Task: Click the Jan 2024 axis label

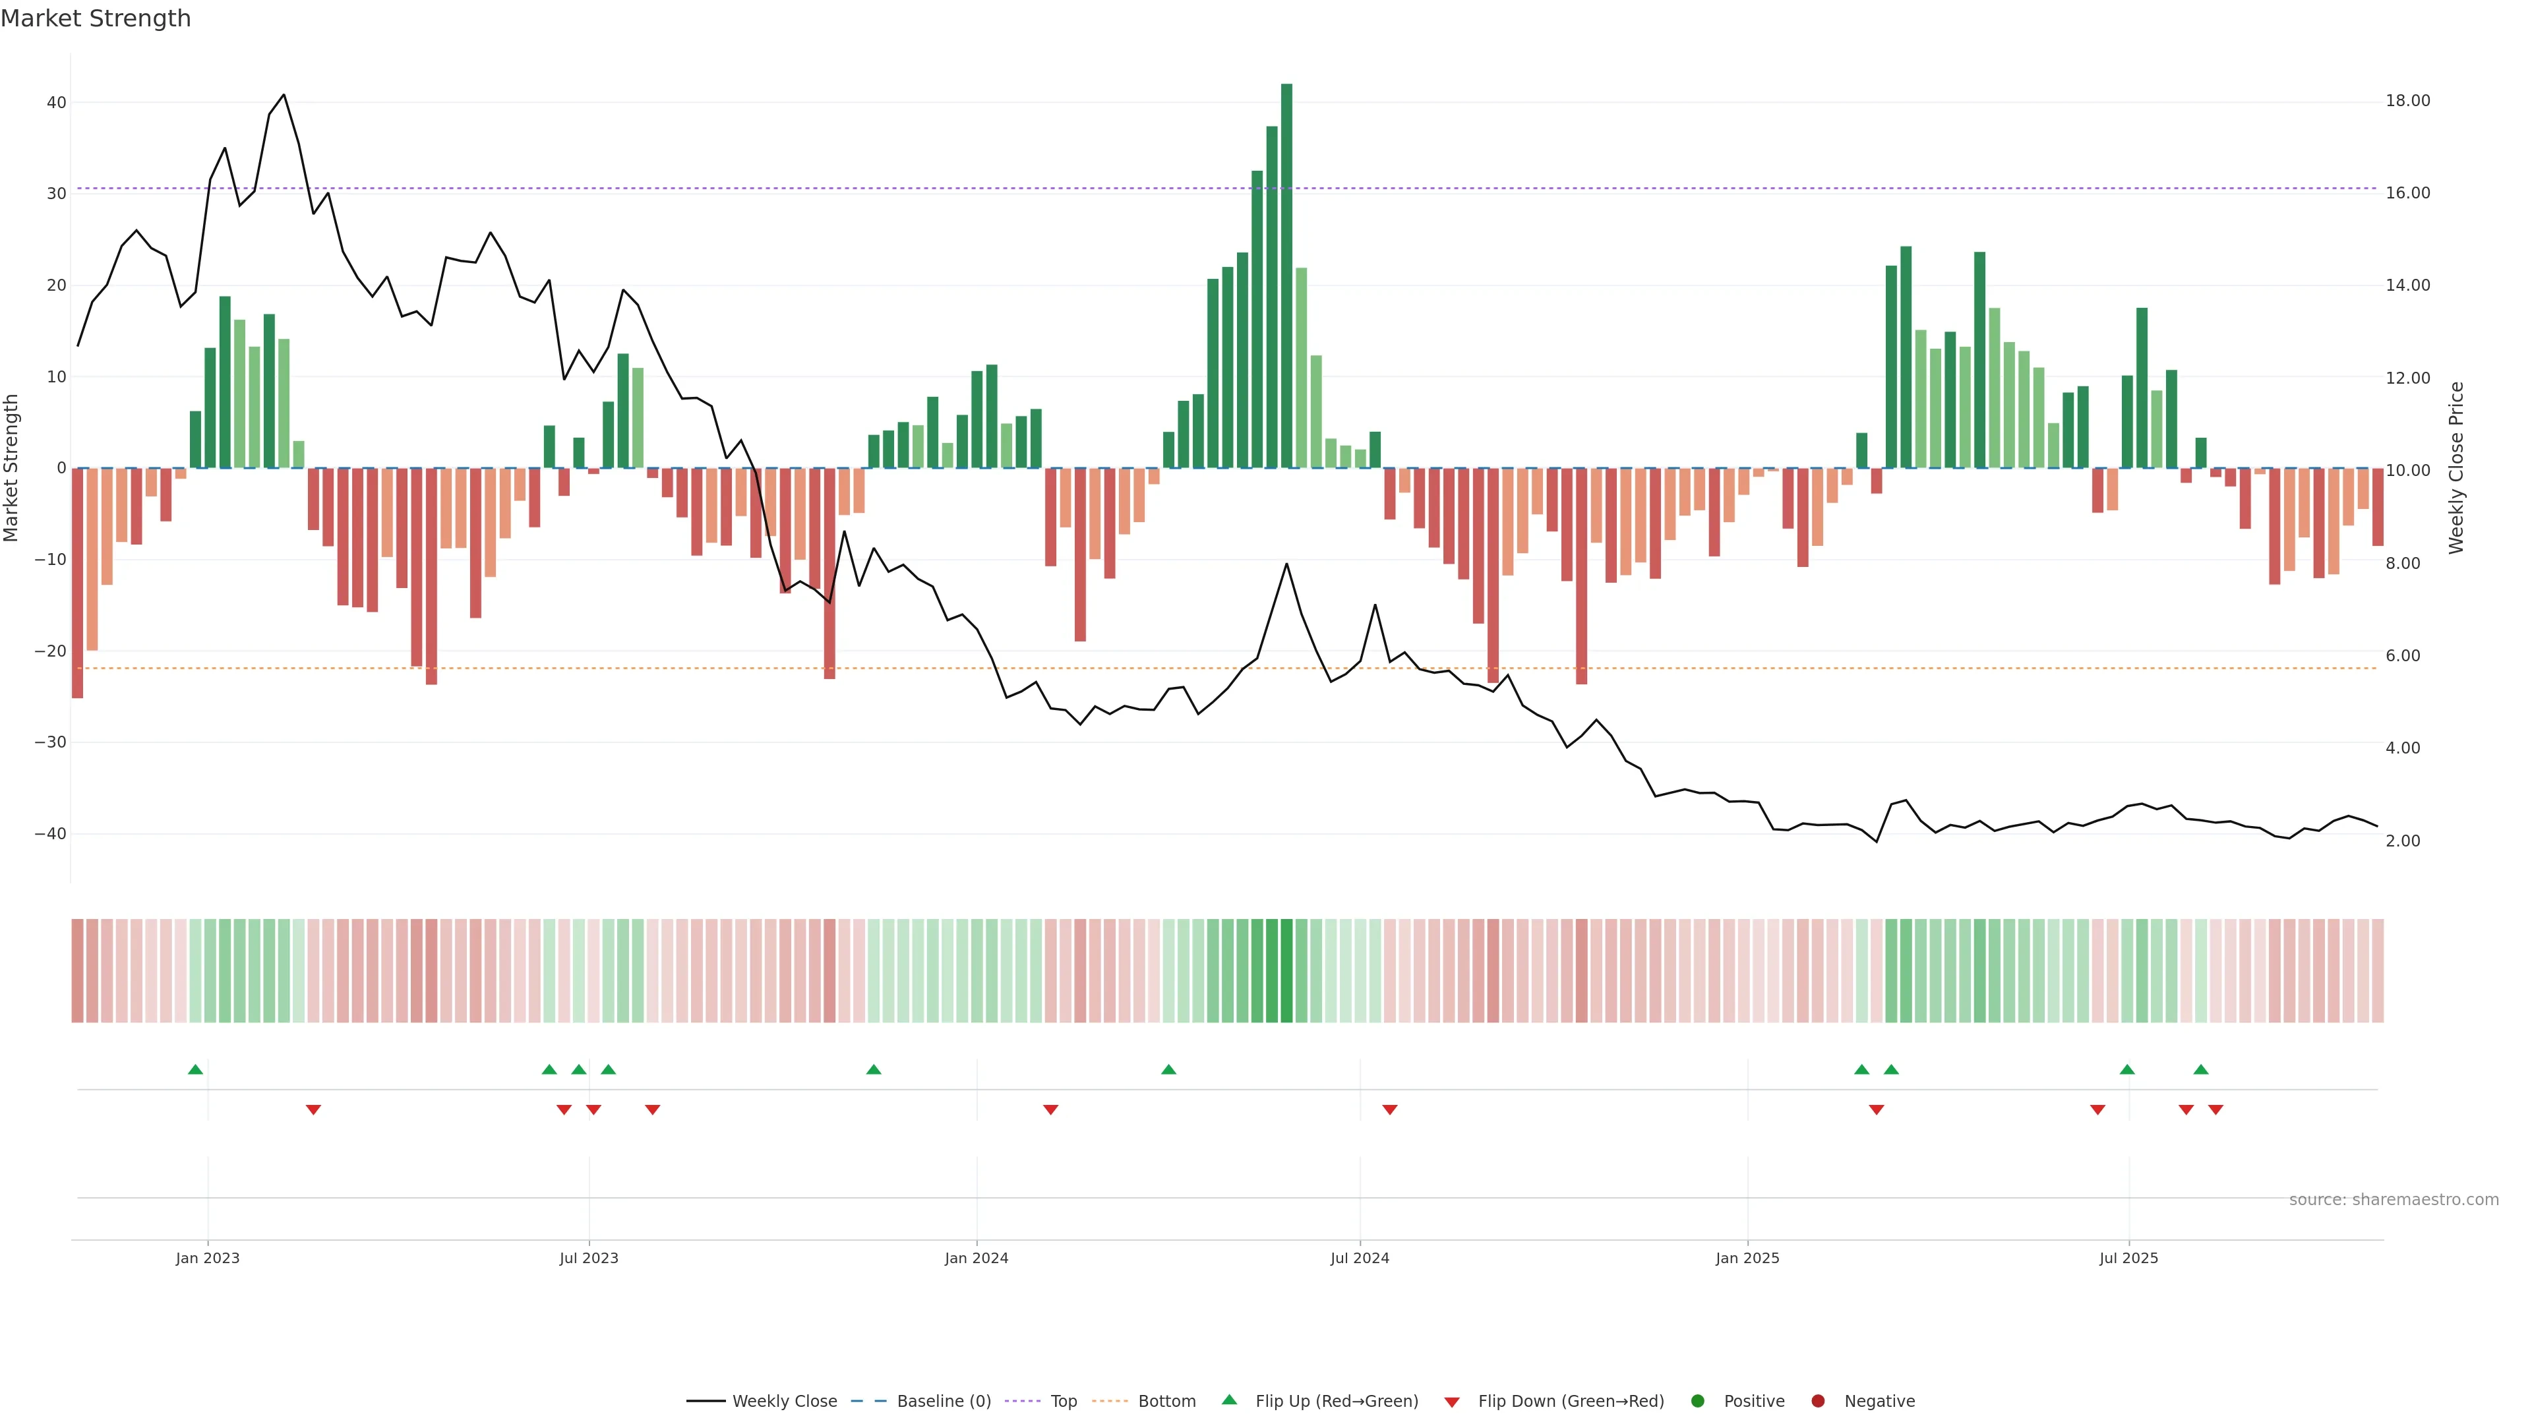Action: coord(976,1258)
